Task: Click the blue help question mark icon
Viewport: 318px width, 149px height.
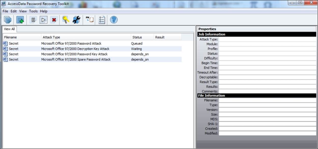Action: [x=114, y=20]
